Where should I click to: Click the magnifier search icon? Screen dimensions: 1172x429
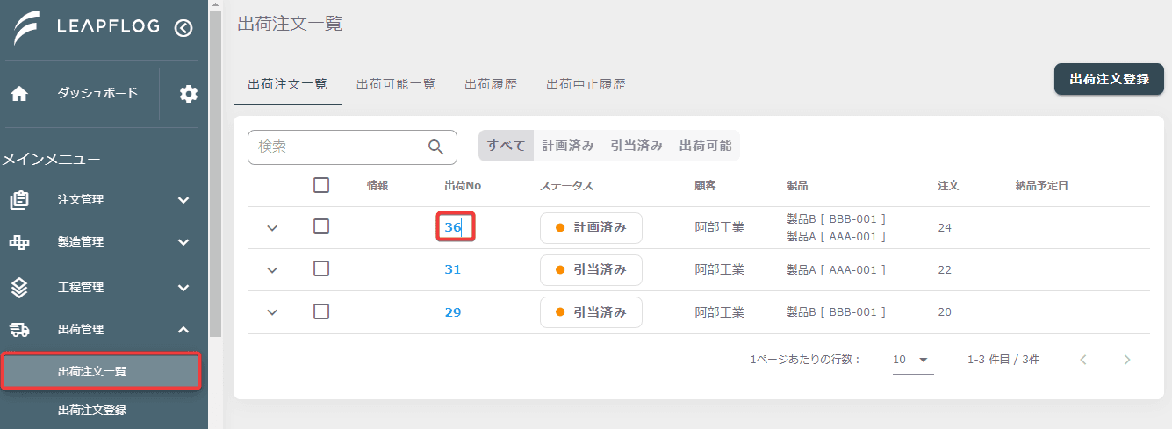click(435, 147)
